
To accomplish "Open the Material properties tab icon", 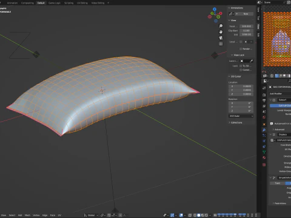I will [264, 157].
